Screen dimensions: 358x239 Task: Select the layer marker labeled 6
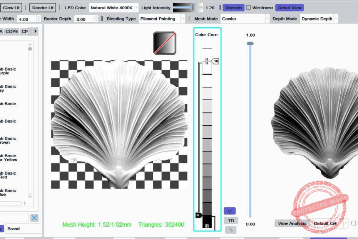coord(199,215)
